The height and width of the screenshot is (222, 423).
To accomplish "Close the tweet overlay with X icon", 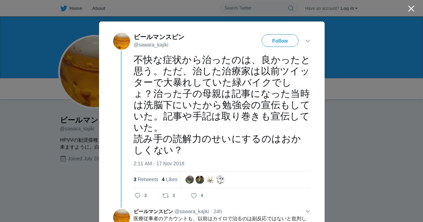I will (411, 8).
